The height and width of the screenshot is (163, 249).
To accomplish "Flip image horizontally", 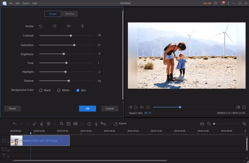I will 68,26.
